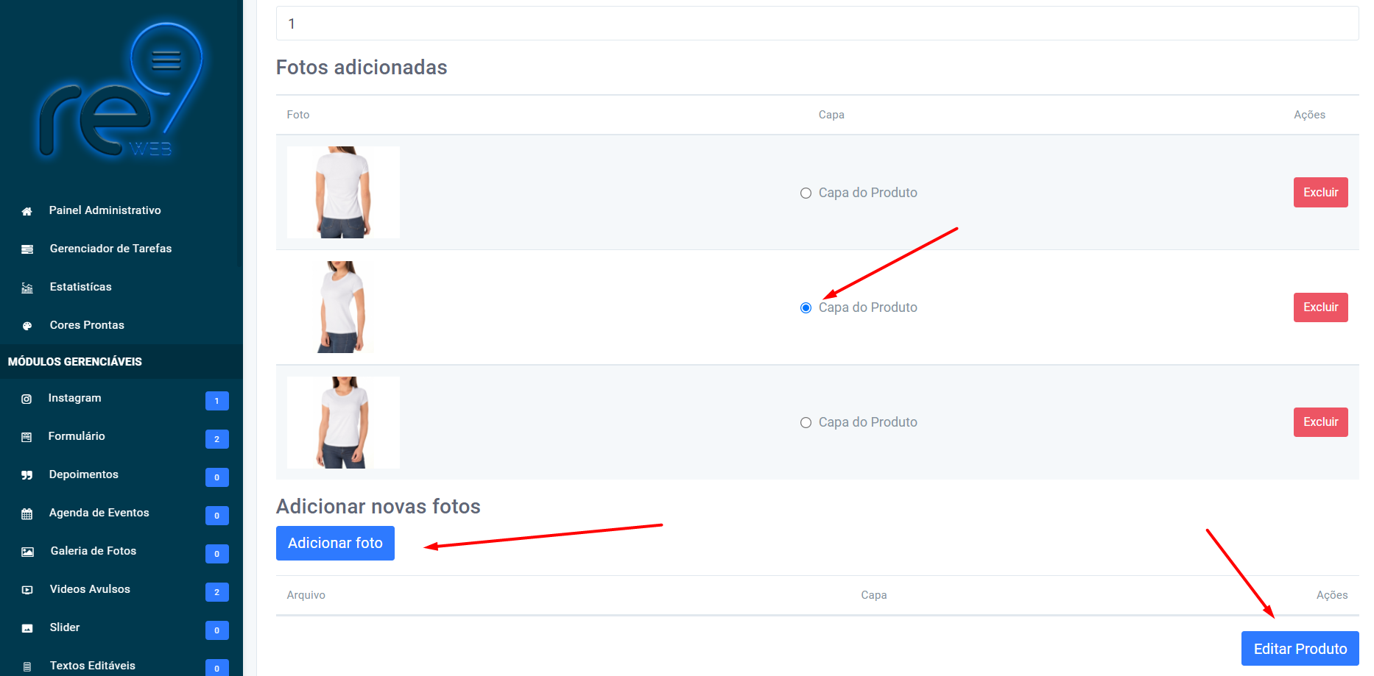Click the Agenda de Eventos calendar icon
Screen dimensions: 1374x676
[27, 513]
